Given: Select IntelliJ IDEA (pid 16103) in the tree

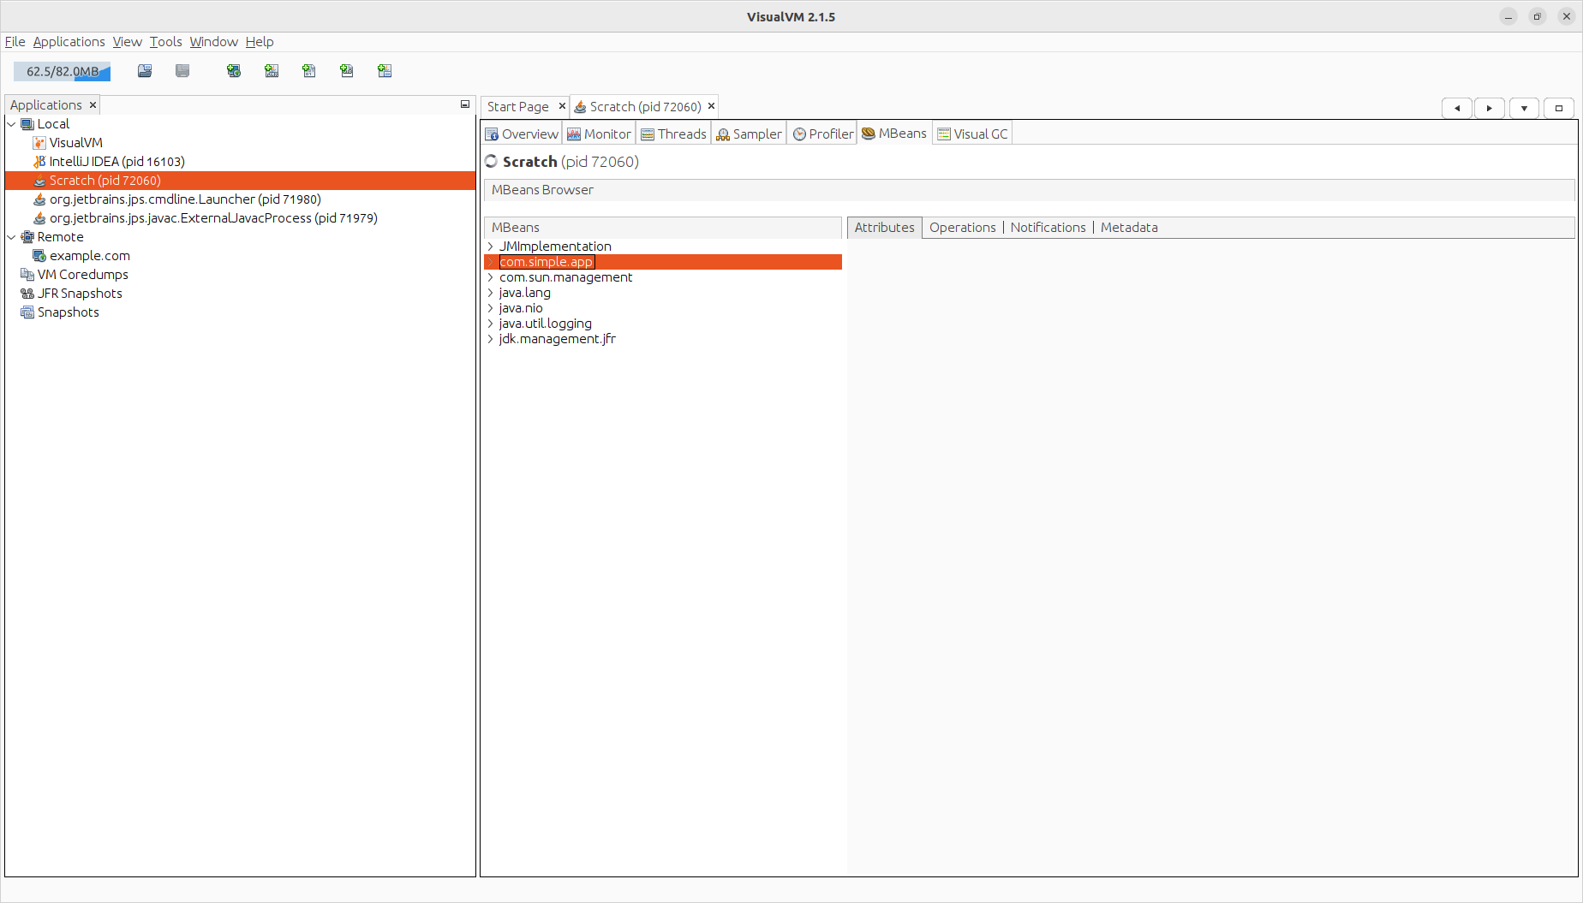Looking at the screenshot, I should click(116, 162).
